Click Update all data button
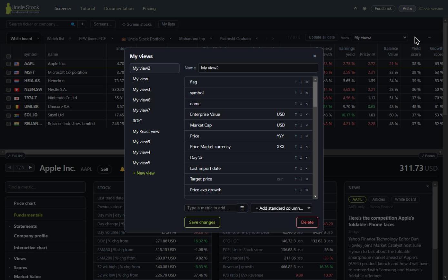This screenshot has width=448, height=280. (x=322, y=37)
